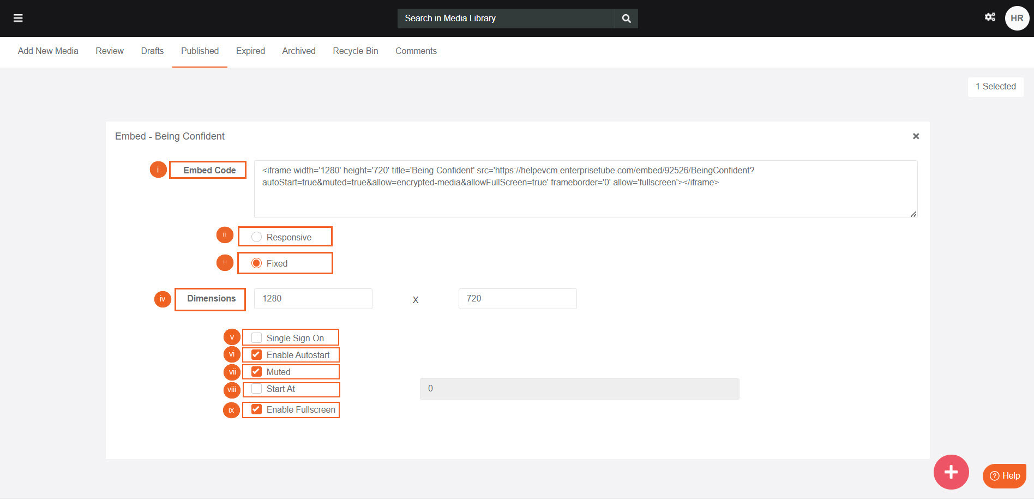
Task: Open the hamburger navigation menu
Action: [18, 19]
